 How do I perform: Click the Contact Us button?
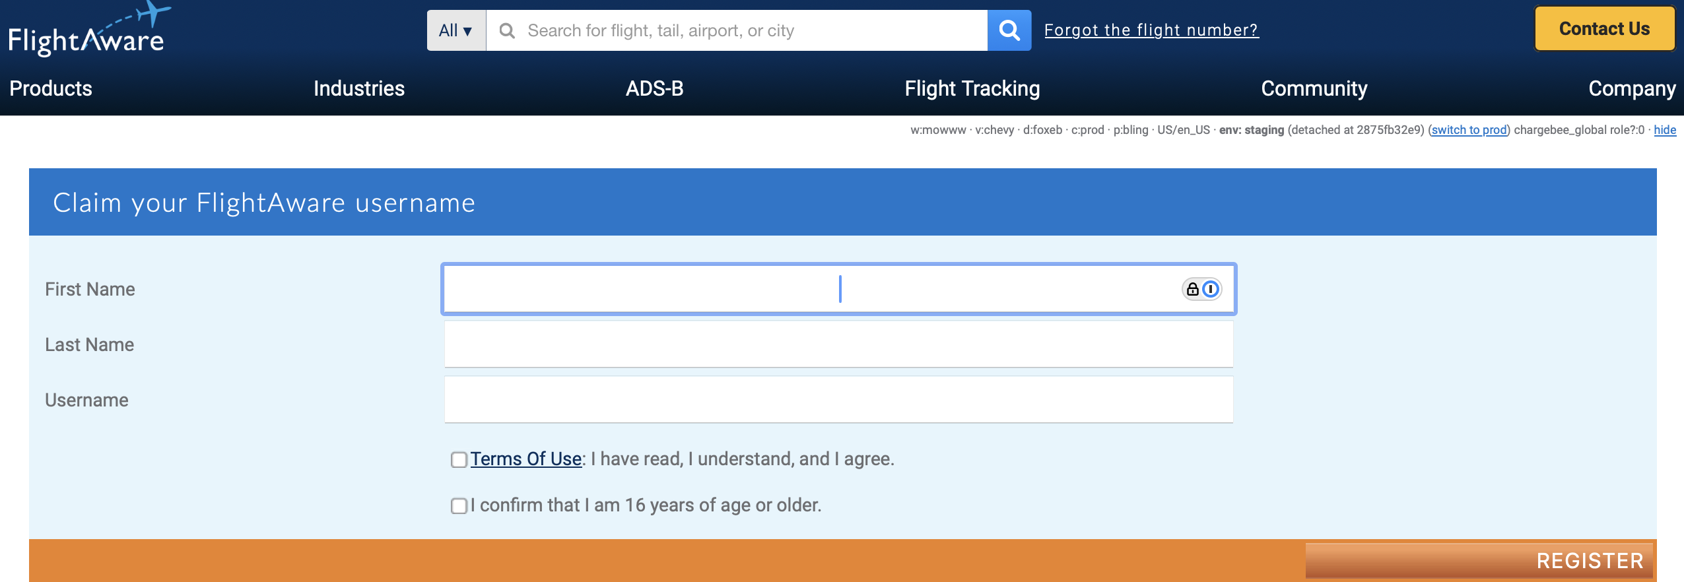click(1604, 29)
